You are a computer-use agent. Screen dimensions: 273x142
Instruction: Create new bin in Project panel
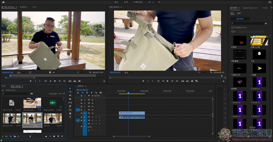[54, 136]
